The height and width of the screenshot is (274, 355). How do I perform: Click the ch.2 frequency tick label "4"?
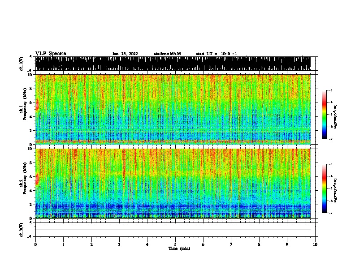[31, 191]
